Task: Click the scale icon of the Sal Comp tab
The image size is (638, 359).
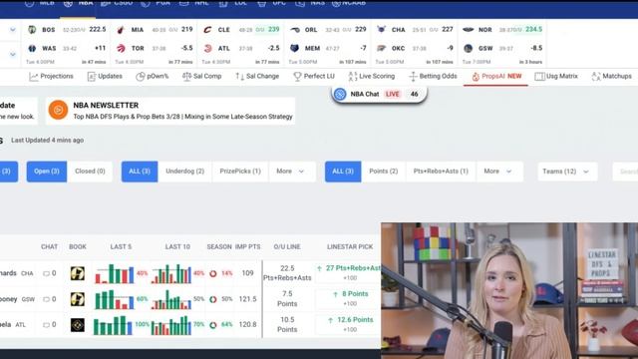Action: coord(186,76)
